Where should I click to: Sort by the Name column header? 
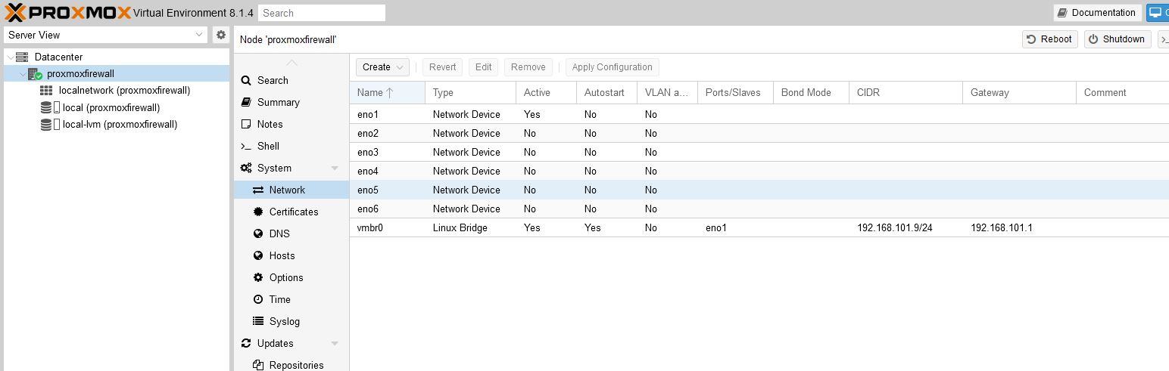[x=387, y=93]
